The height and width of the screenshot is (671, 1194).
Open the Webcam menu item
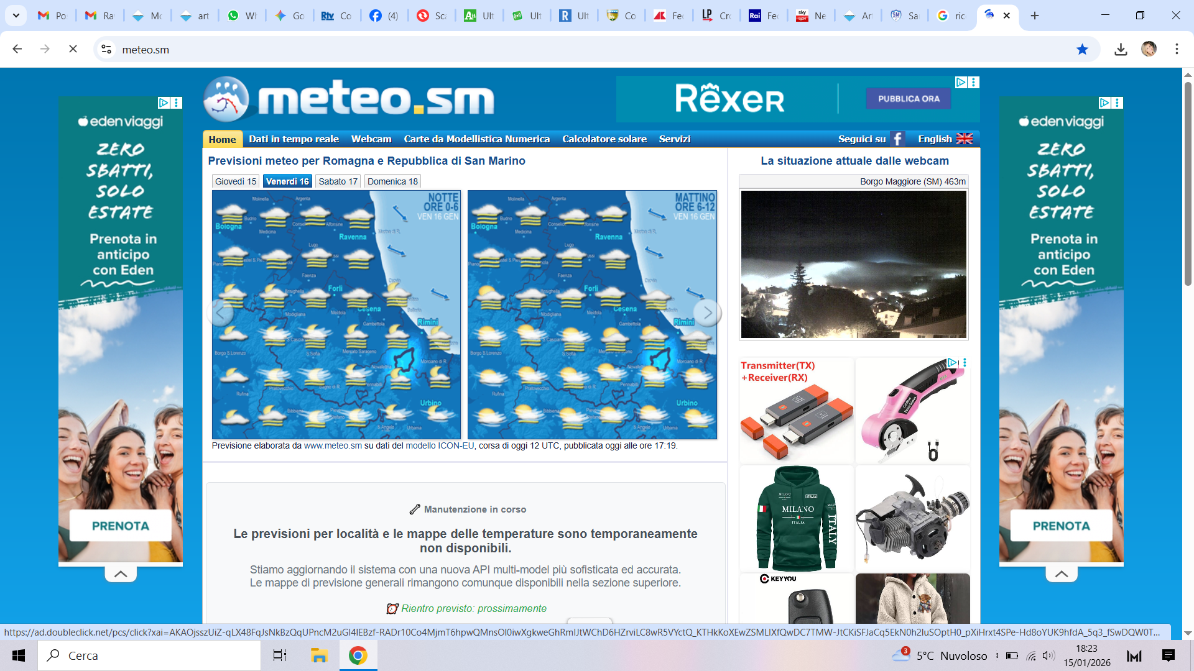pyautogui.click(x=371, y=139)
